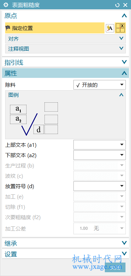Expand the 设置 section
Screen dimensions: 131x276
point(65,254)
